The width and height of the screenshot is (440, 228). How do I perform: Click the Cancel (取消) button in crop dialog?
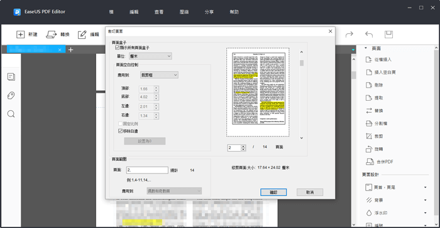(310, 192)
